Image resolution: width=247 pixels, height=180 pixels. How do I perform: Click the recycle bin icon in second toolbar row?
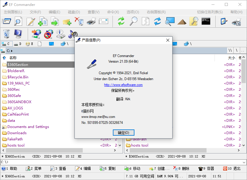click(x=6, y=34)
